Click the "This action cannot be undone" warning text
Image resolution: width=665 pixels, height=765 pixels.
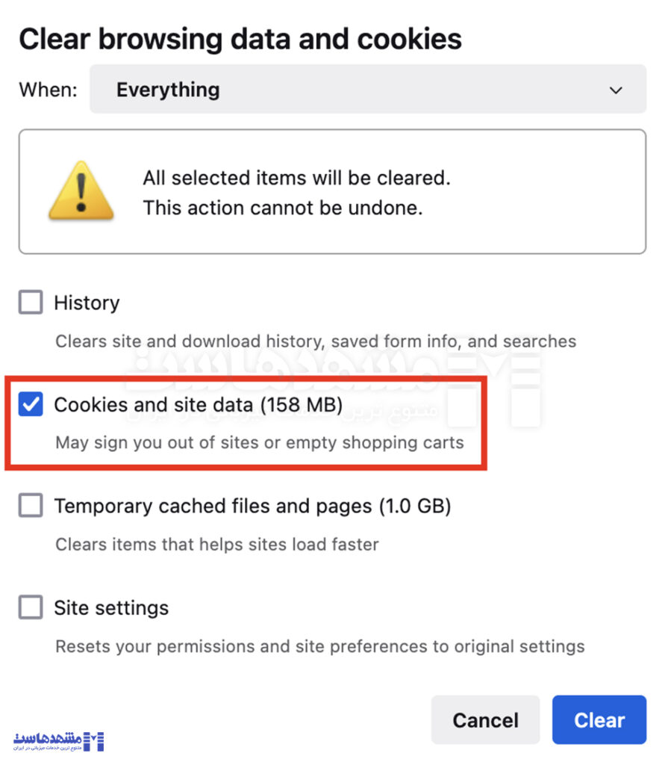coord(283,208)
